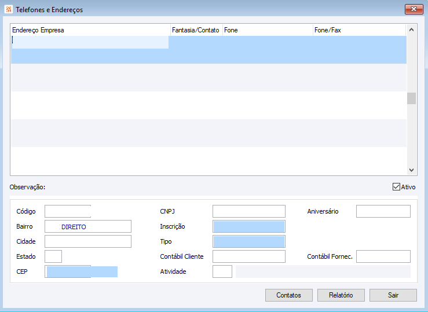This screenshot has height=312, width=428.
Task: Click the Fone/Fax column header
Action: [x=360, y=30]
